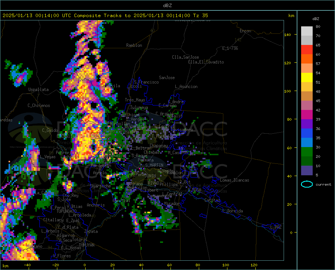Click the Zapata map label
Image resolution: width=335 pixels, height=270 pixels.
coord(91,231)
